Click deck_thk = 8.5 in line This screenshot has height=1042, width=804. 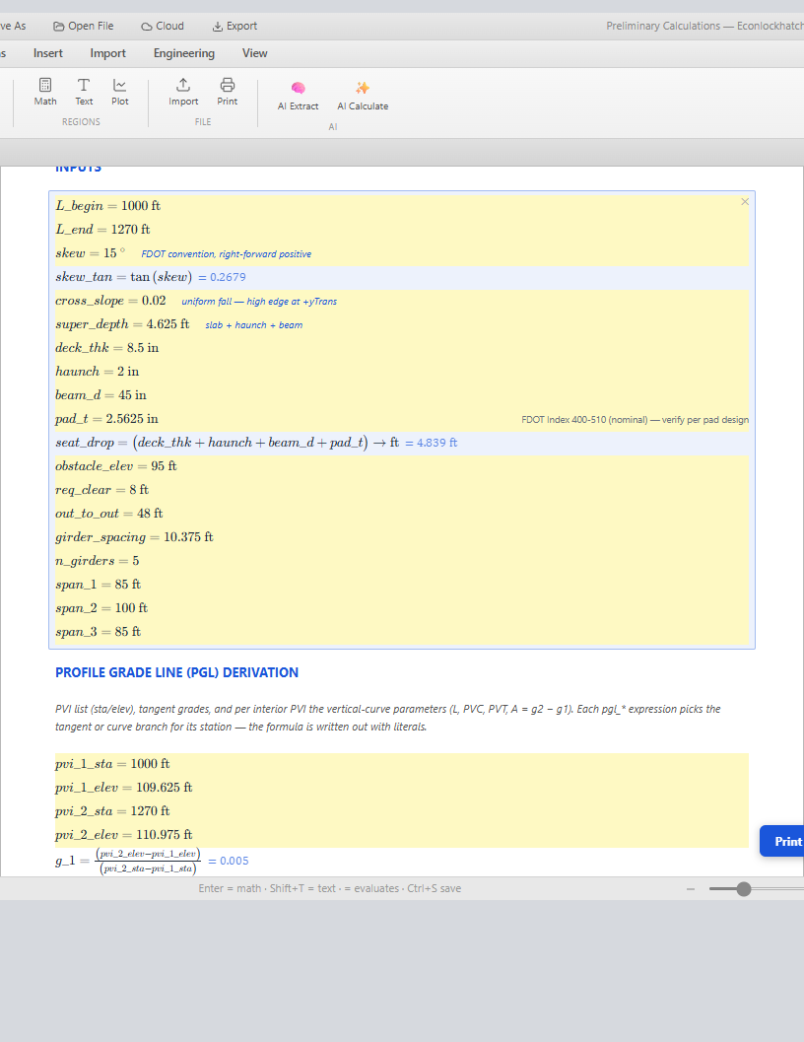pyautogui.click(x=402, y=348)
